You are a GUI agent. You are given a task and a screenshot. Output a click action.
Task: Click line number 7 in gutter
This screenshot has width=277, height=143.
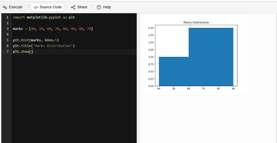pos(8,52)
